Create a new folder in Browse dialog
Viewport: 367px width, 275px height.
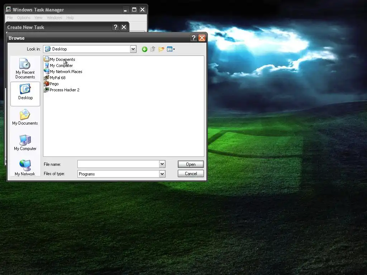[x=161, y=49]
